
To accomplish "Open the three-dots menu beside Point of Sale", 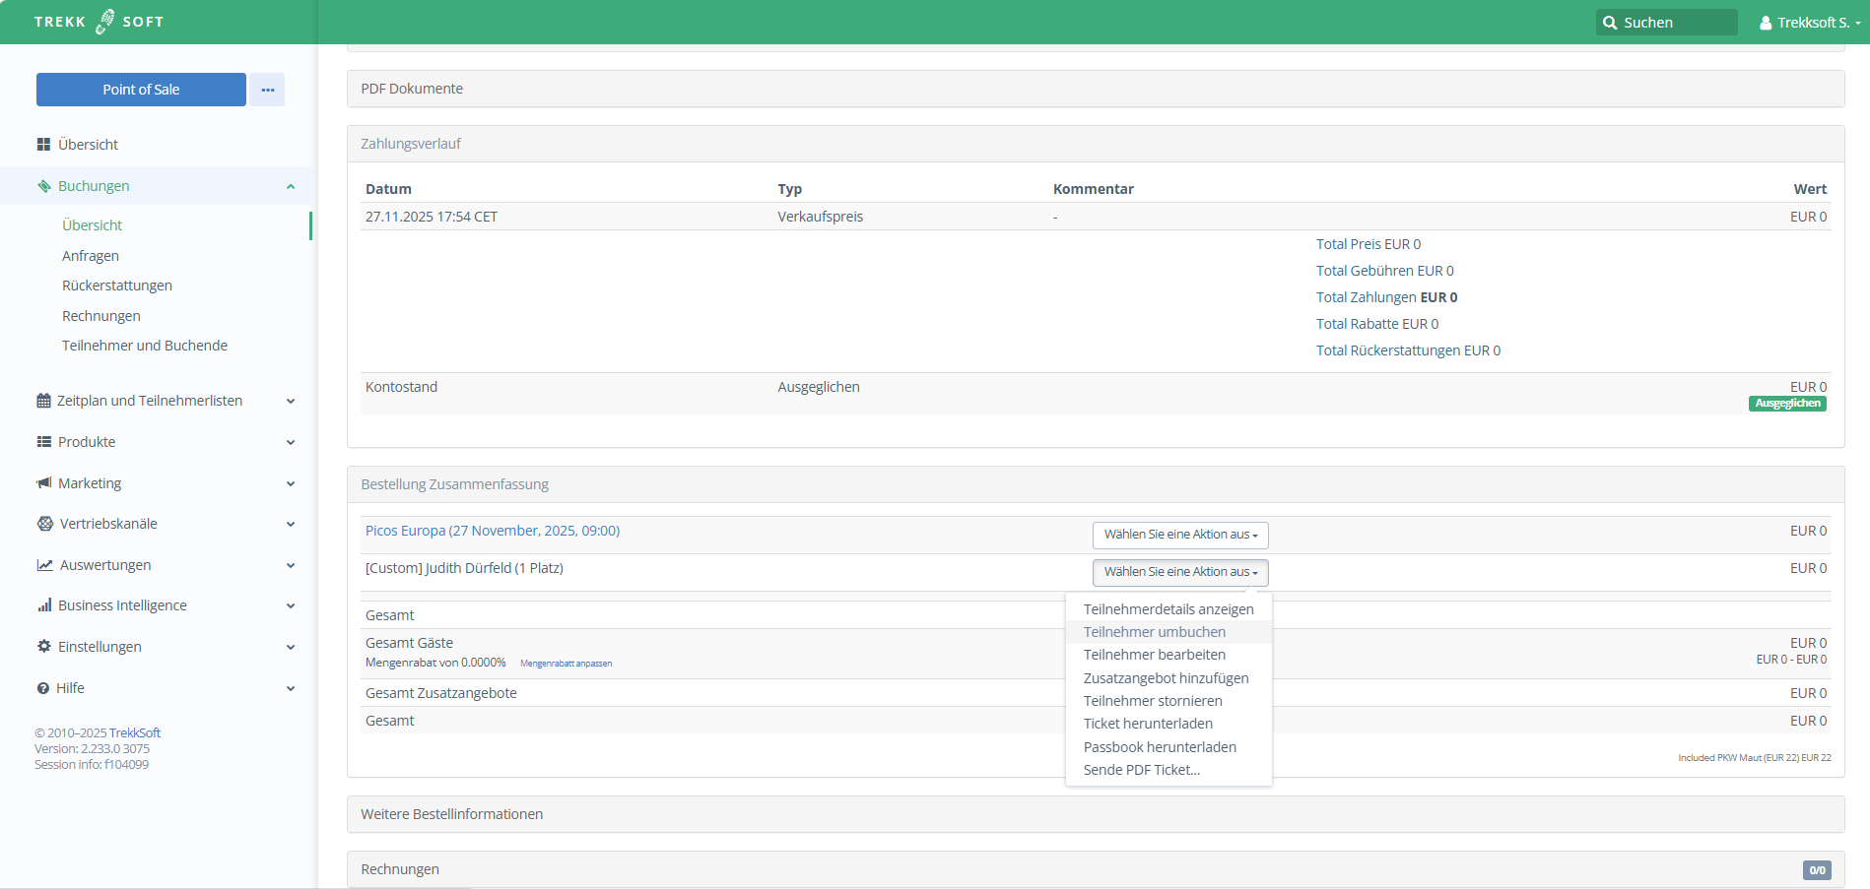I will pos(267,90).
